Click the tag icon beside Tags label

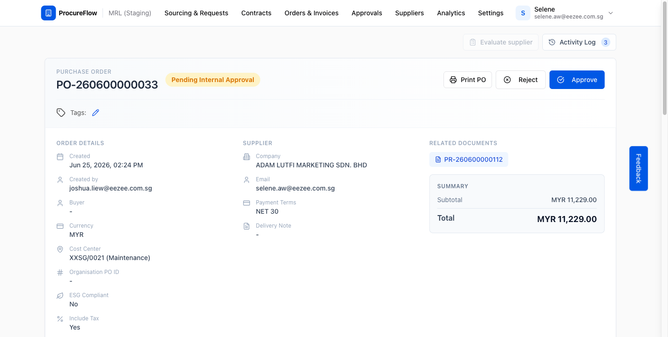click(61, 113)
